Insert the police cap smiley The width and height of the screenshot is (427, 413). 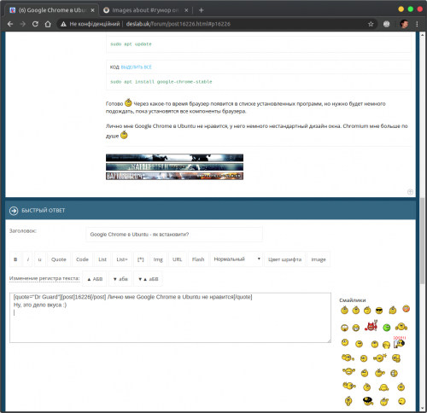coord(368,401)
